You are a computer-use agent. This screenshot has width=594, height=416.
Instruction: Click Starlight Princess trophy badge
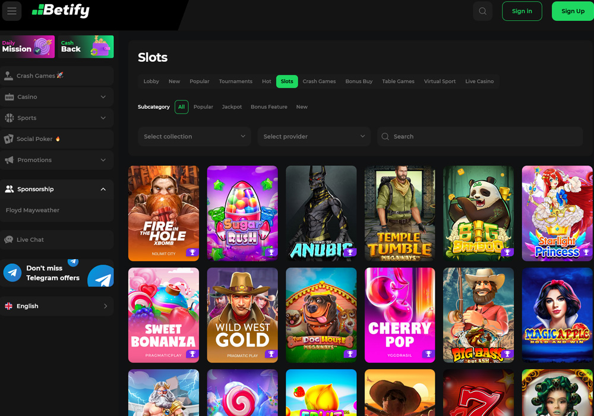tap(586, 252)
